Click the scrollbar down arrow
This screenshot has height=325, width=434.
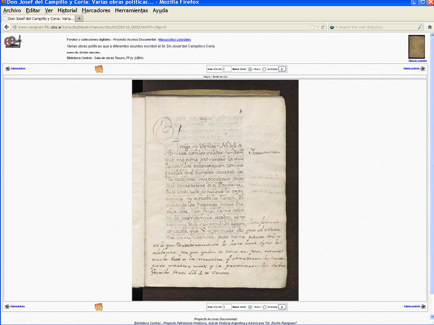click(x=432, y=317)
